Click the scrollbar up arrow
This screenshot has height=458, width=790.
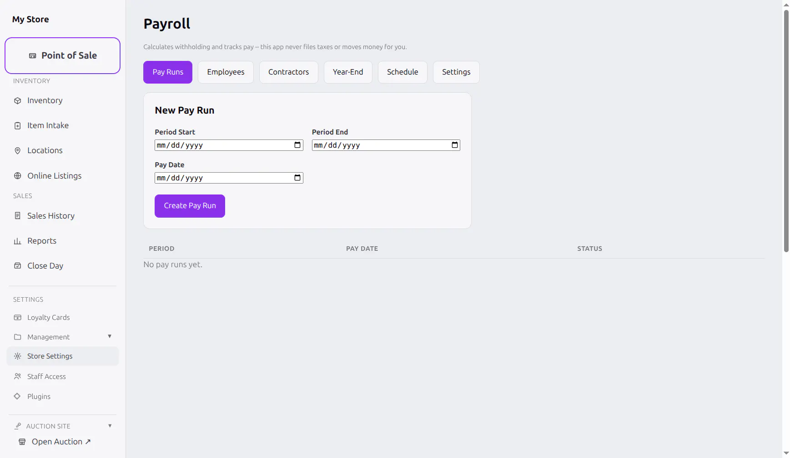(786, 5)
